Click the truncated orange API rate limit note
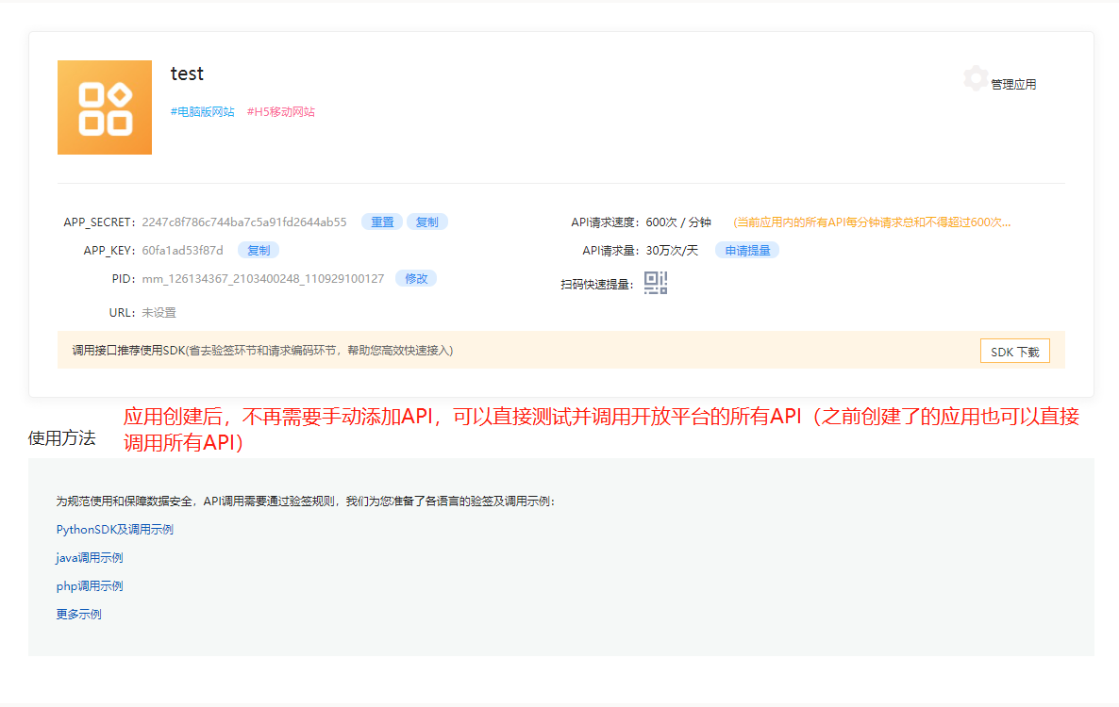The image size is (1119, 707). [872, 222]
